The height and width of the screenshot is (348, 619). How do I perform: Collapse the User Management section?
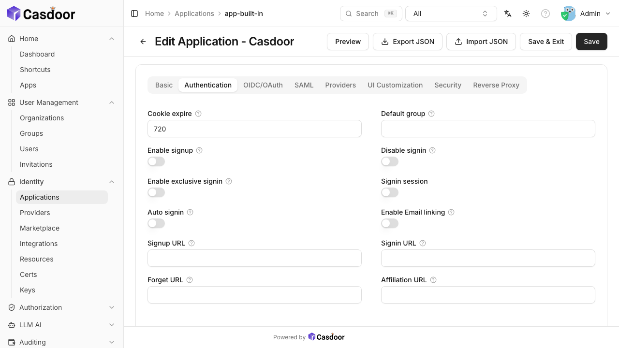62,102
